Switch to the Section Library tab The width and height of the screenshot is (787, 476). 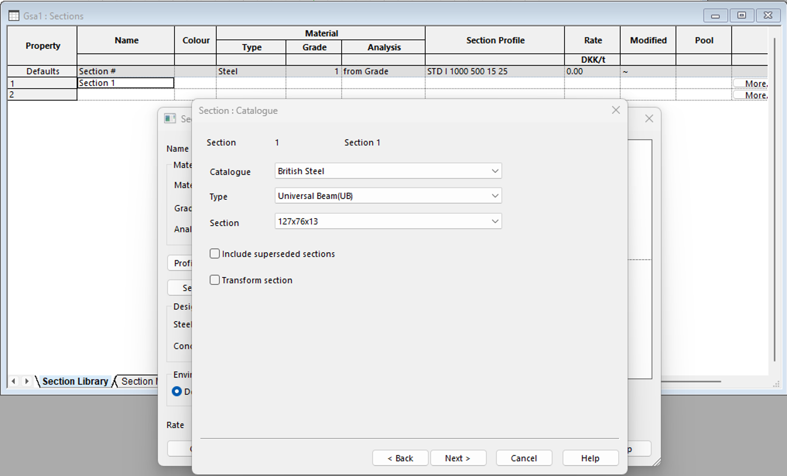pyautogui.click(x=75, y=381)
